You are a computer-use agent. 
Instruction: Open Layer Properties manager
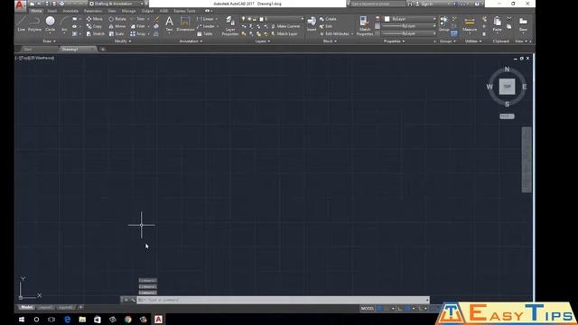tap(230, 26)
